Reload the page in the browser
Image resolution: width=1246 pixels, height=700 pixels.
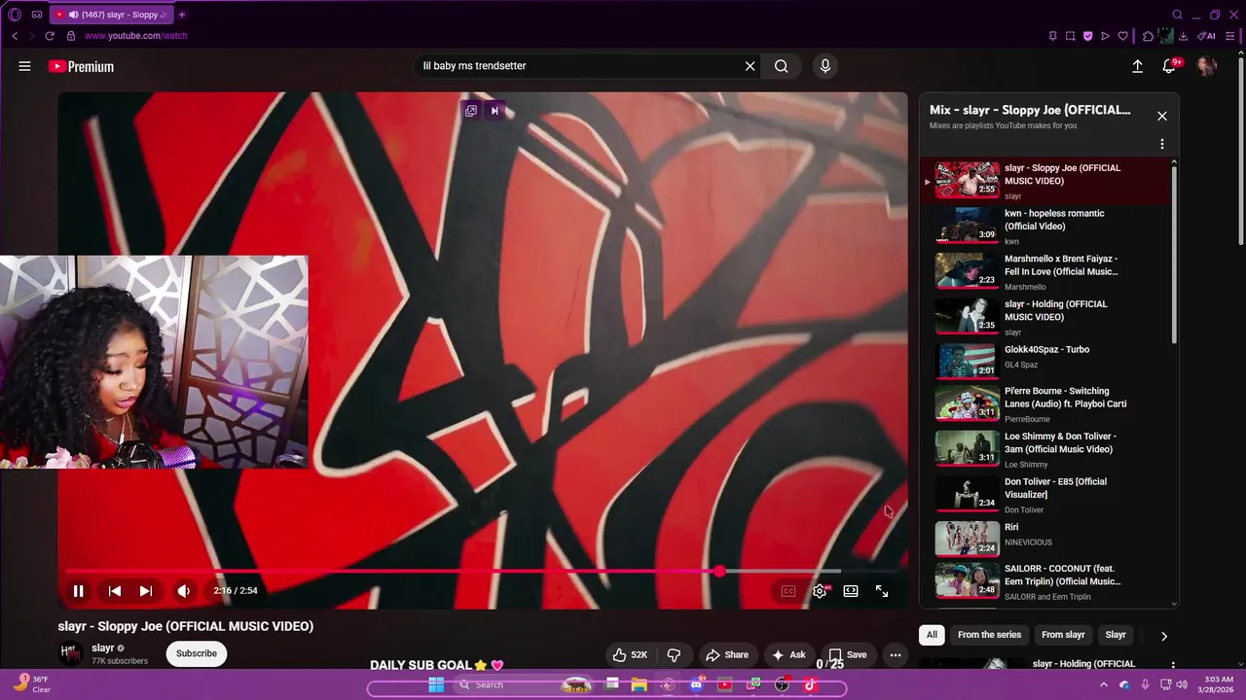pyautogui.click(x=50, y=36)
